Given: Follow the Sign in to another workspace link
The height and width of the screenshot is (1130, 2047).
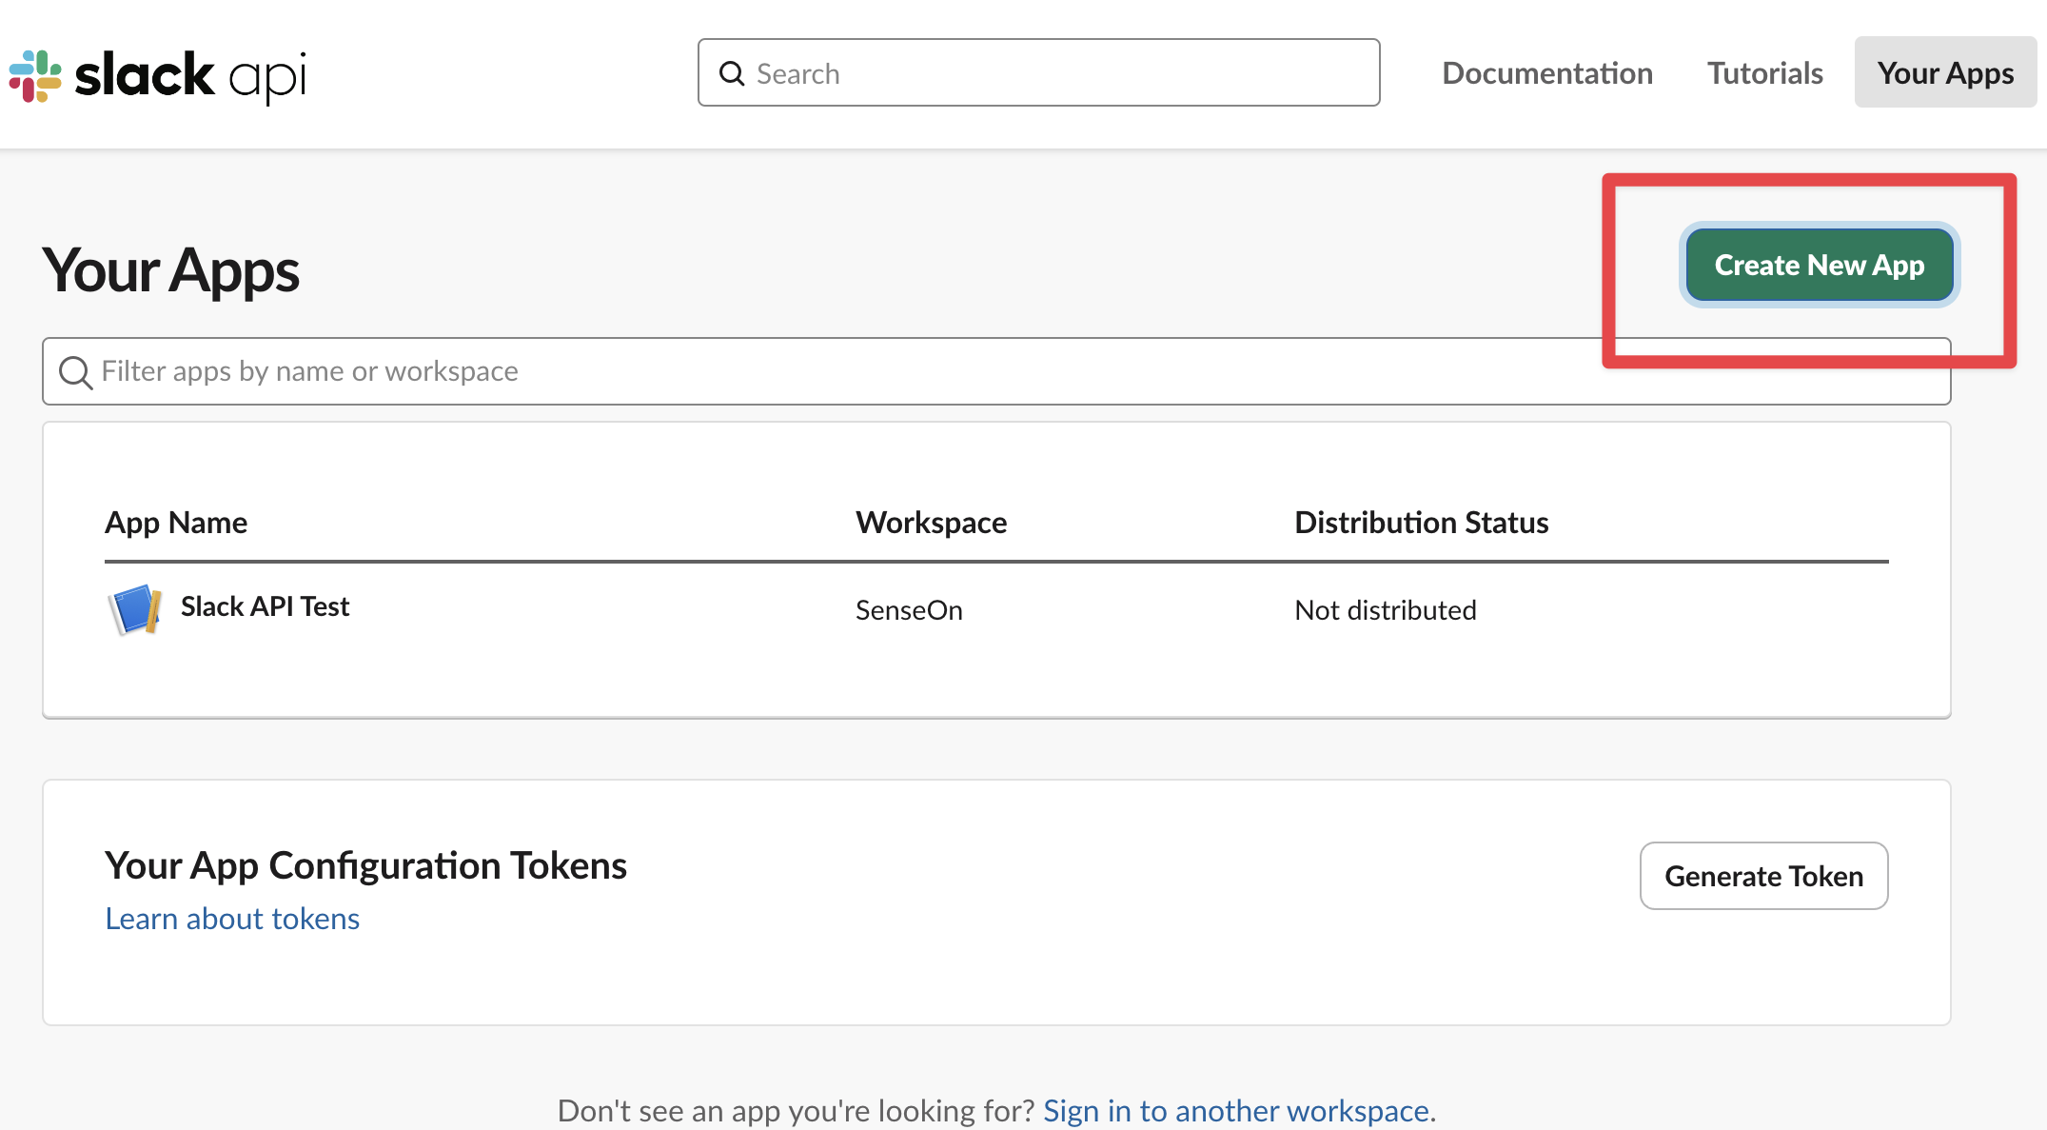Looking at the screenshot, I should click(1236, 1111).
